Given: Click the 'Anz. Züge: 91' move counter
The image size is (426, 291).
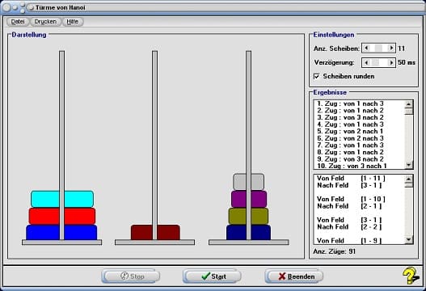Looking at the screenshot, I should click(x=335, y=251).
